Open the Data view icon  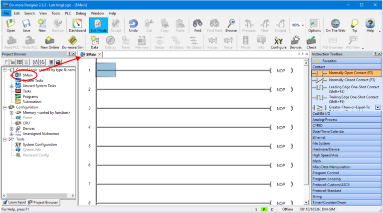pyautogui.click(x=95, y=42)
